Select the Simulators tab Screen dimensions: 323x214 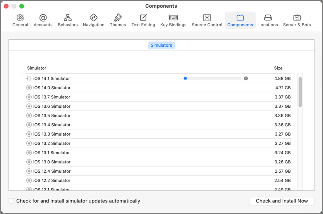(161, 45)
